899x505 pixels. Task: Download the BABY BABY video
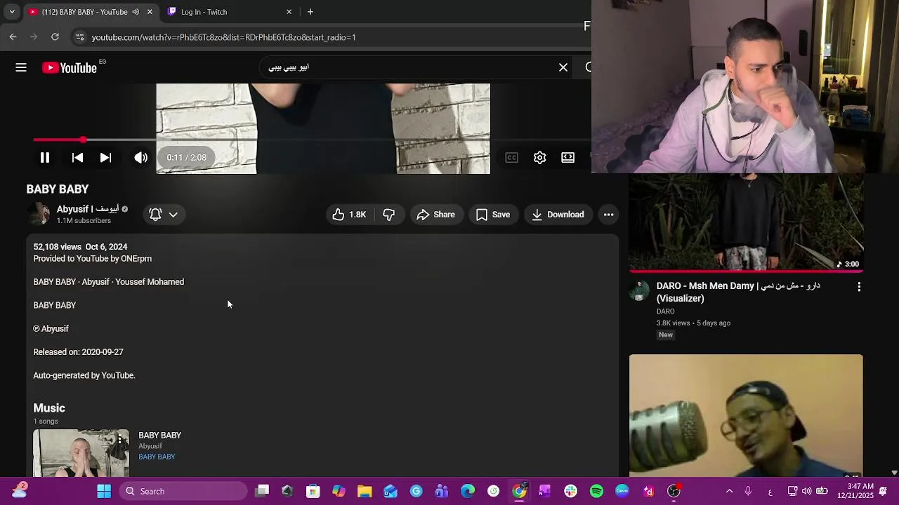(x=558, y=215)
